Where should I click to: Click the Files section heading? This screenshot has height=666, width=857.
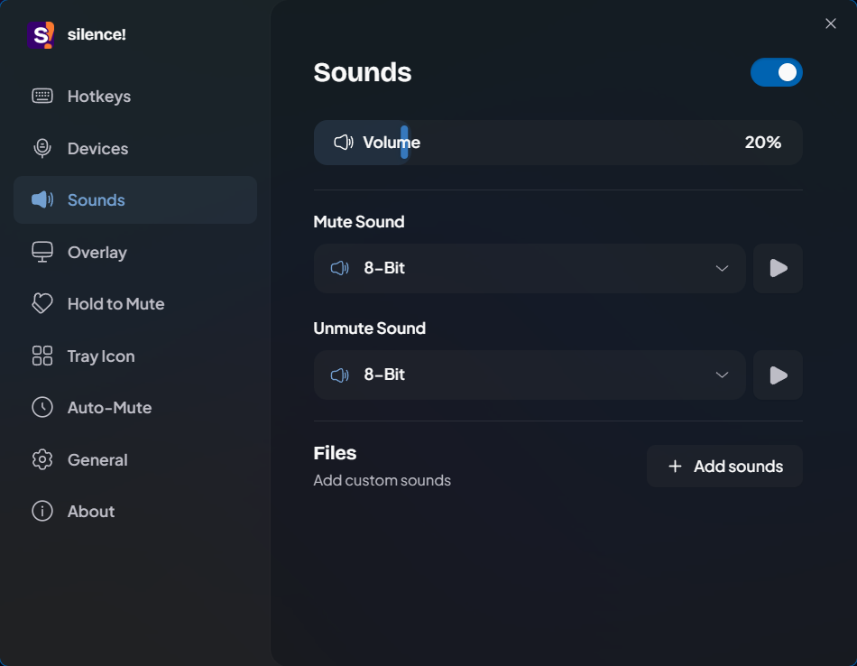point(335,453)
